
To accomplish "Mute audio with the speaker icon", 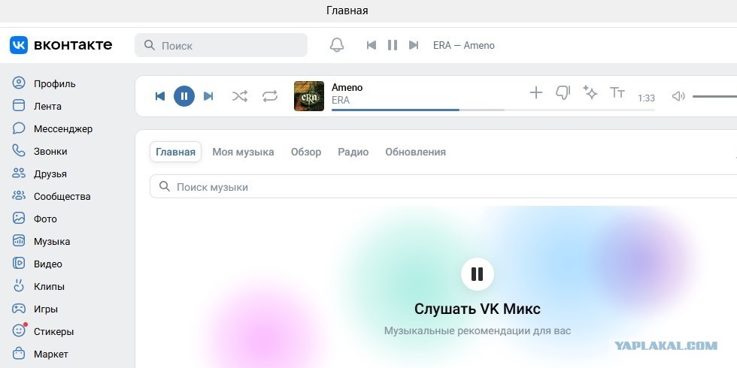I will coord(678,96).
